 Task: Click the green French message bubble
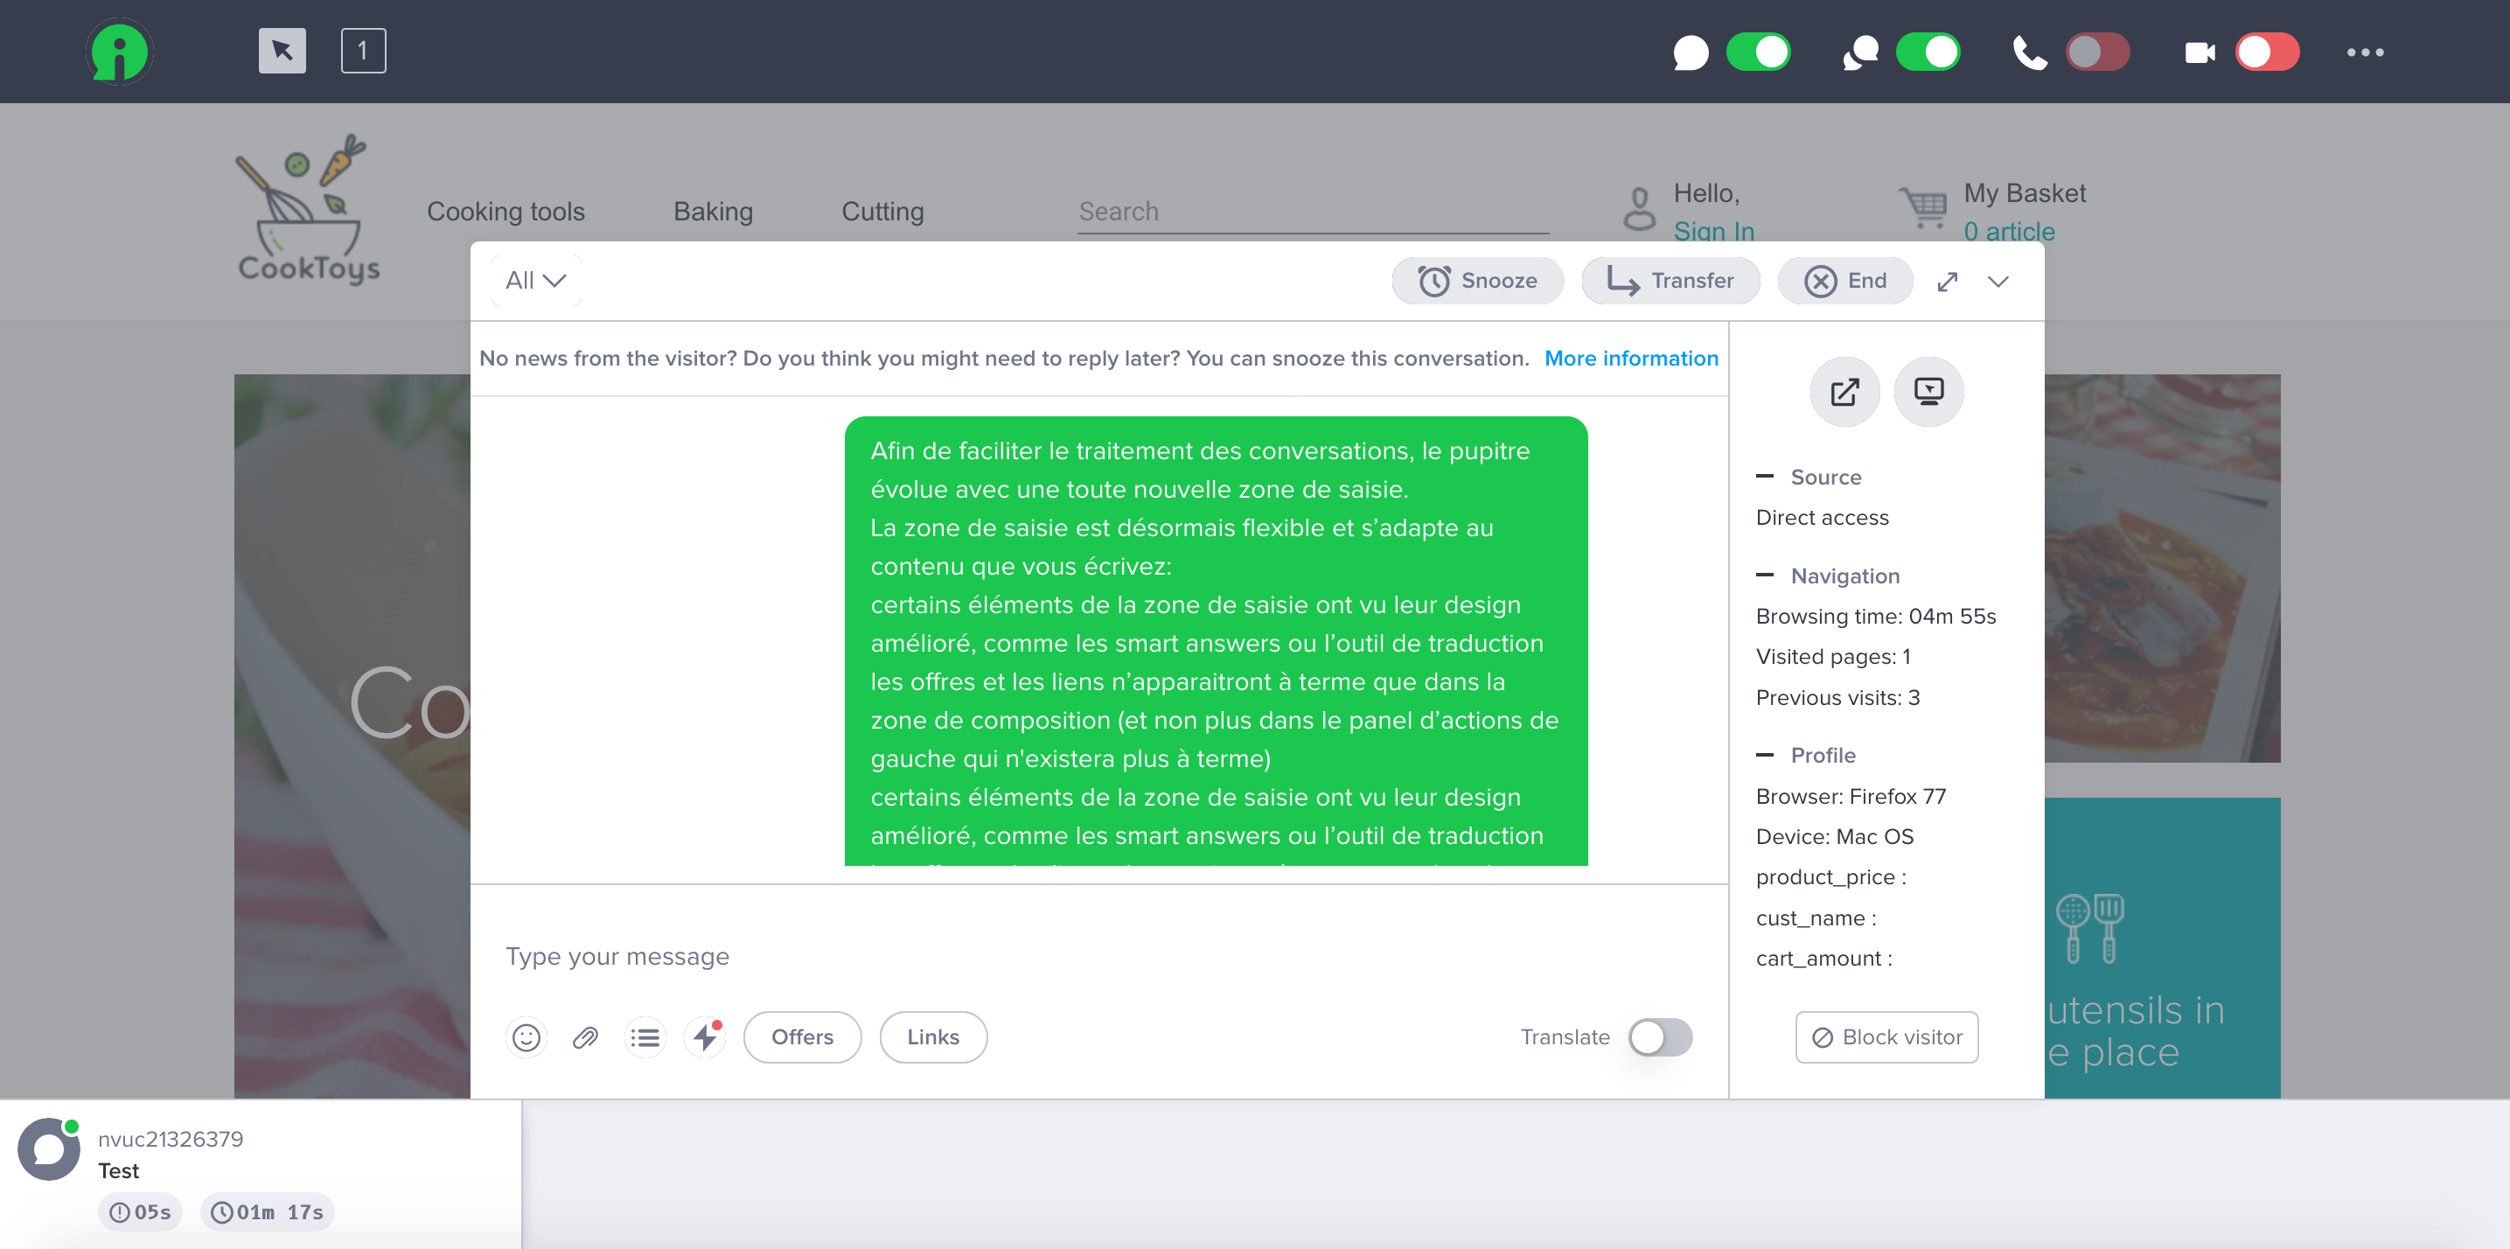(1216, 641)
